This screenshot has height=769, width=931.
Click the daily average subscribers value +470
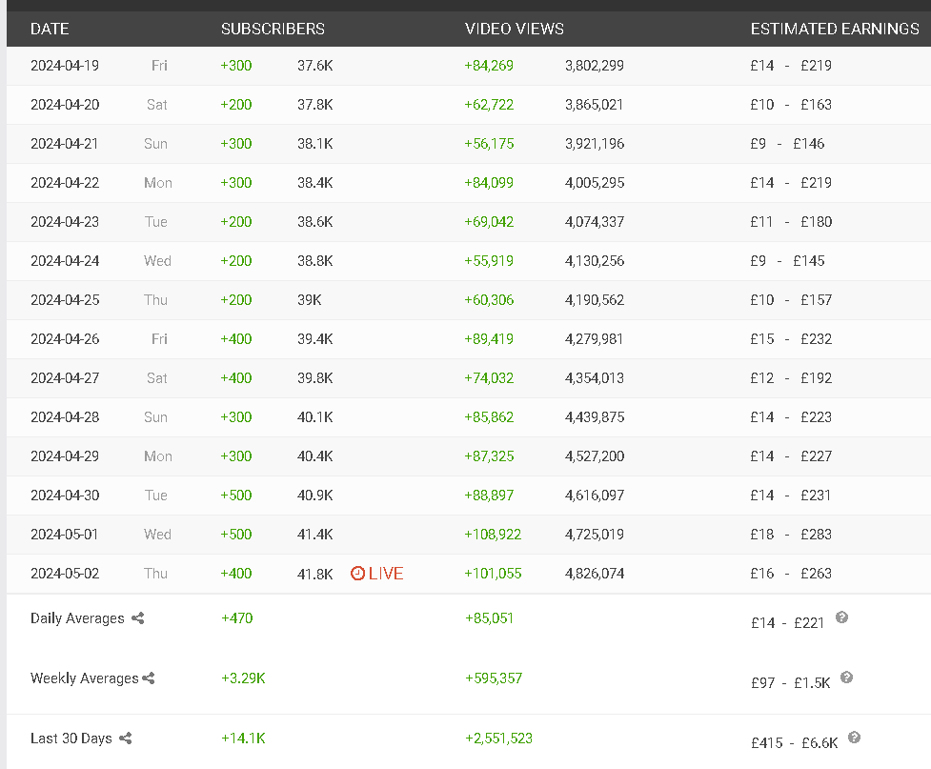pyautogui.click(x=237, y=618)
